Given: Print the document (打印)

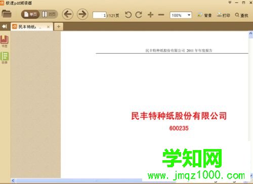Looking at the screenshot, I should 224,15.
